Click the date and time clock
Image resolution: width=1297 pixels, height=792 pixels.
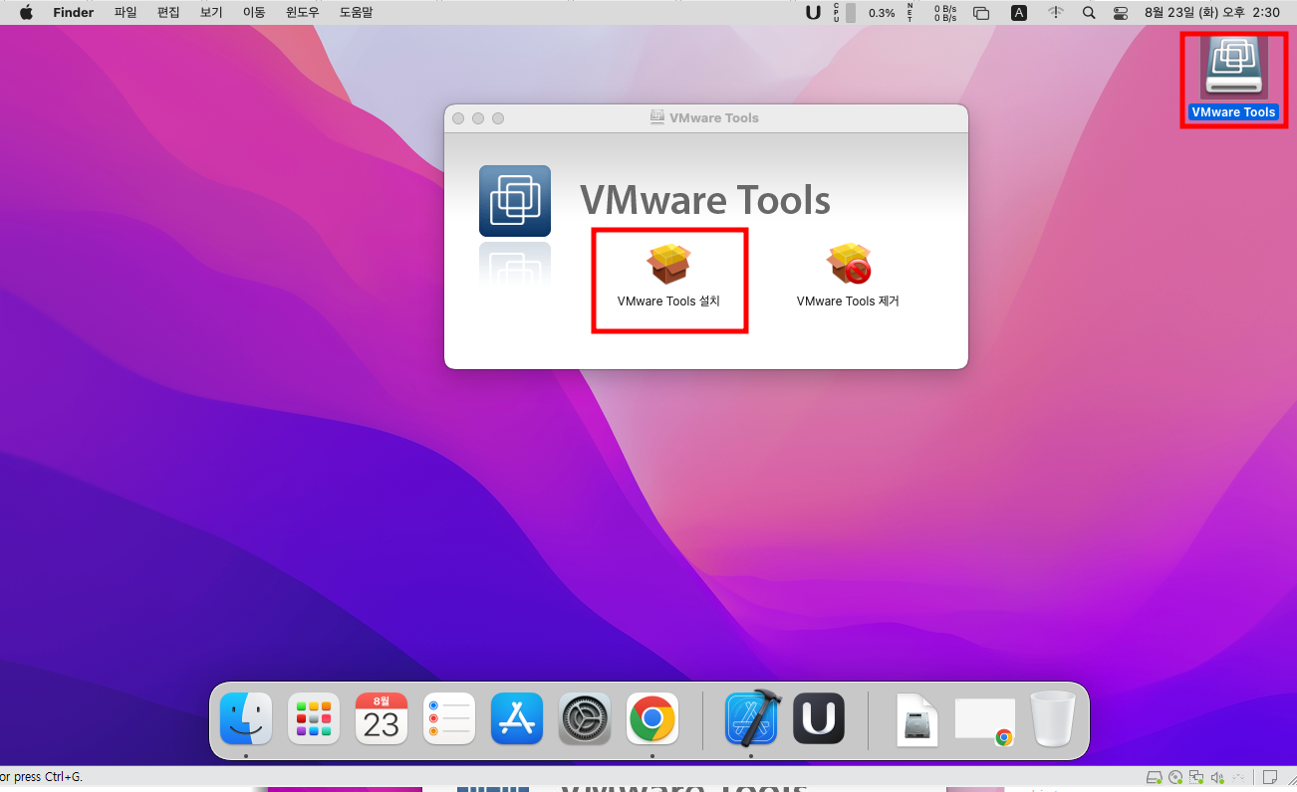(x=1212, y=13)
